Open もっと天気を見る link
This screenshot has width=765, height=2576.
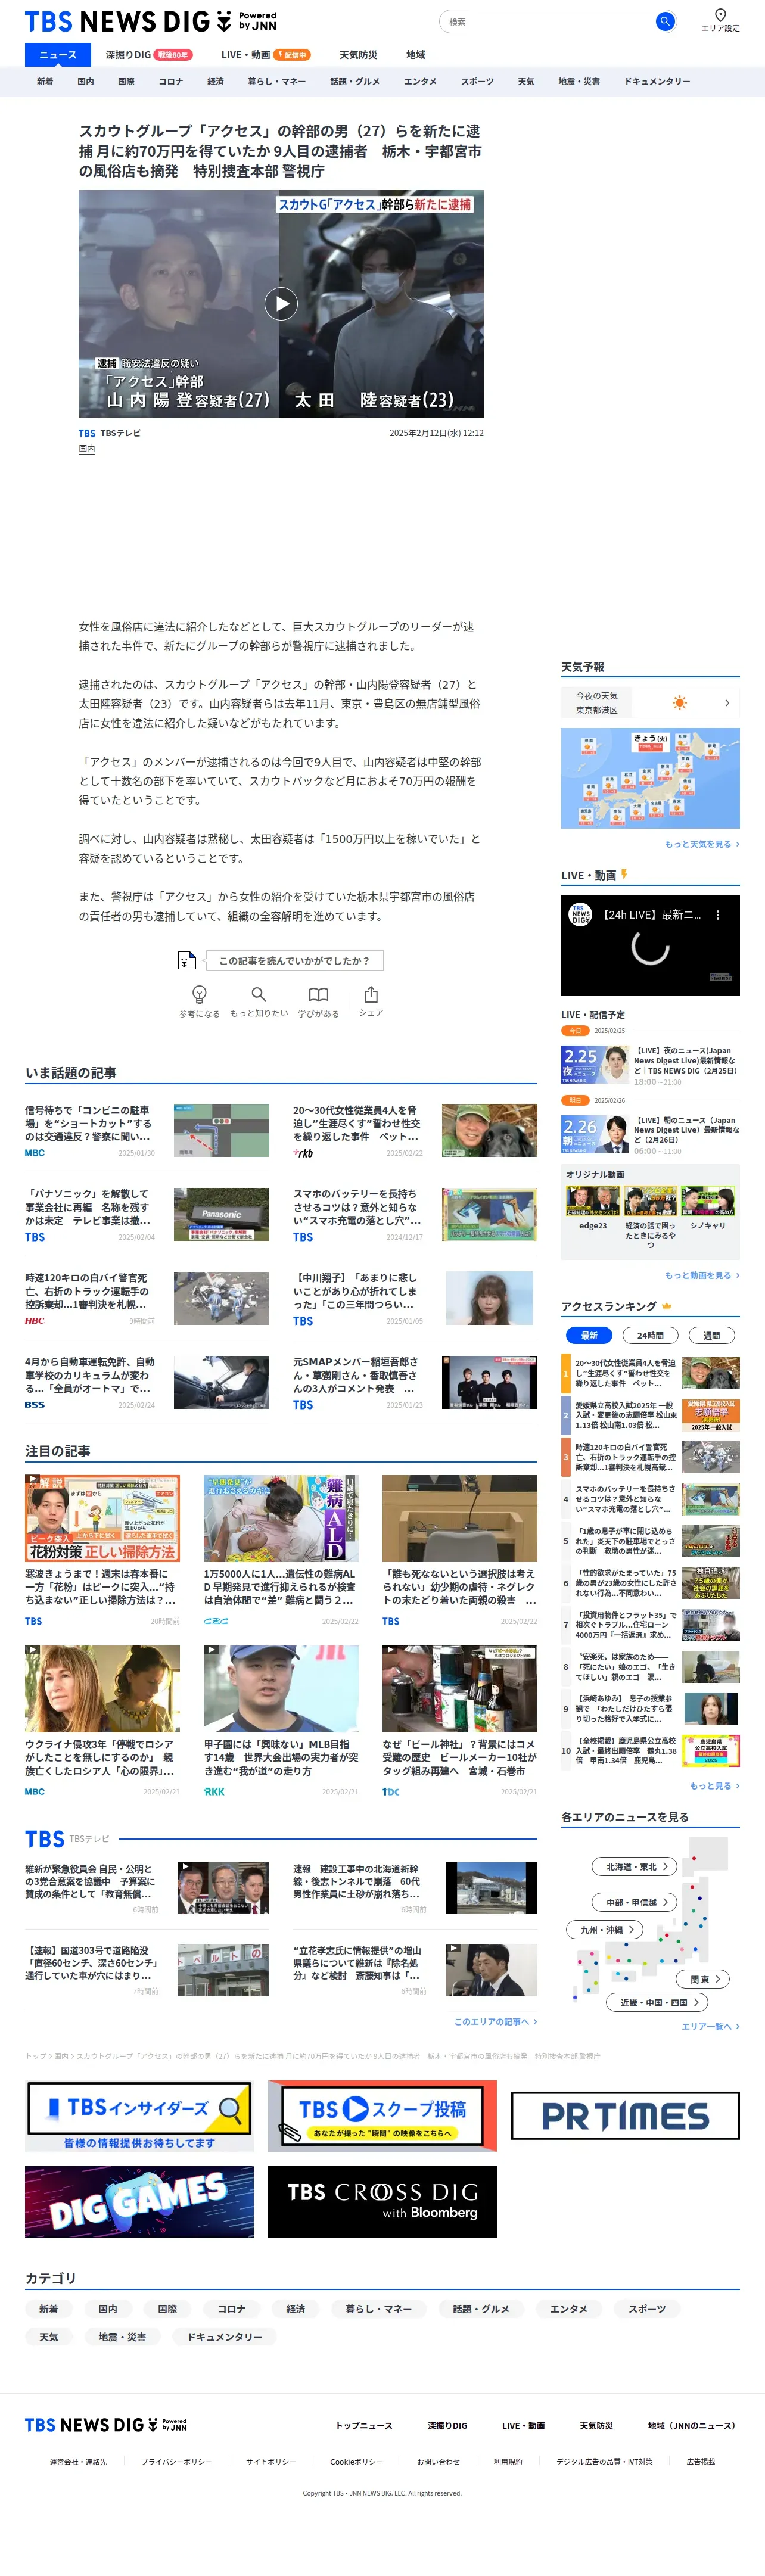[x=702, y=844]
